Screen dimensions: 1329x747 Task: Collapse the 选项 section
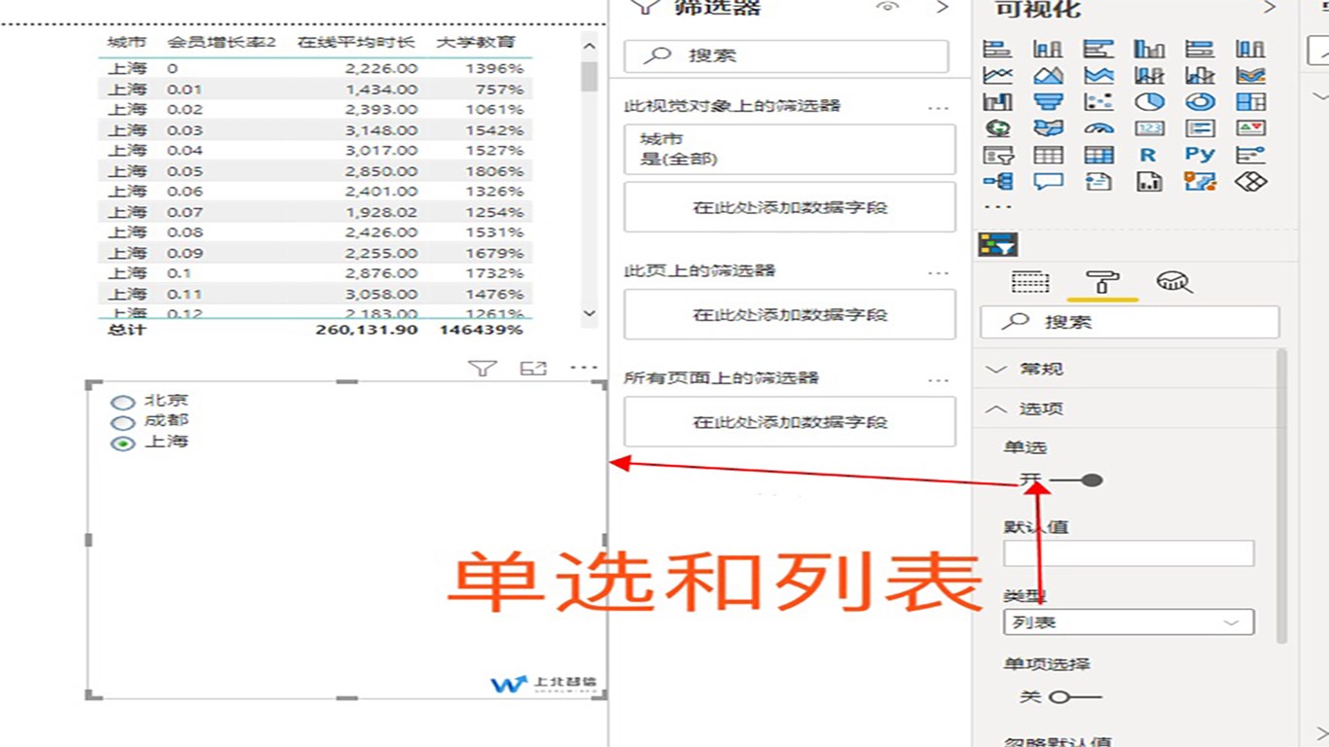pyautogui.click(x=1127, y=409)
